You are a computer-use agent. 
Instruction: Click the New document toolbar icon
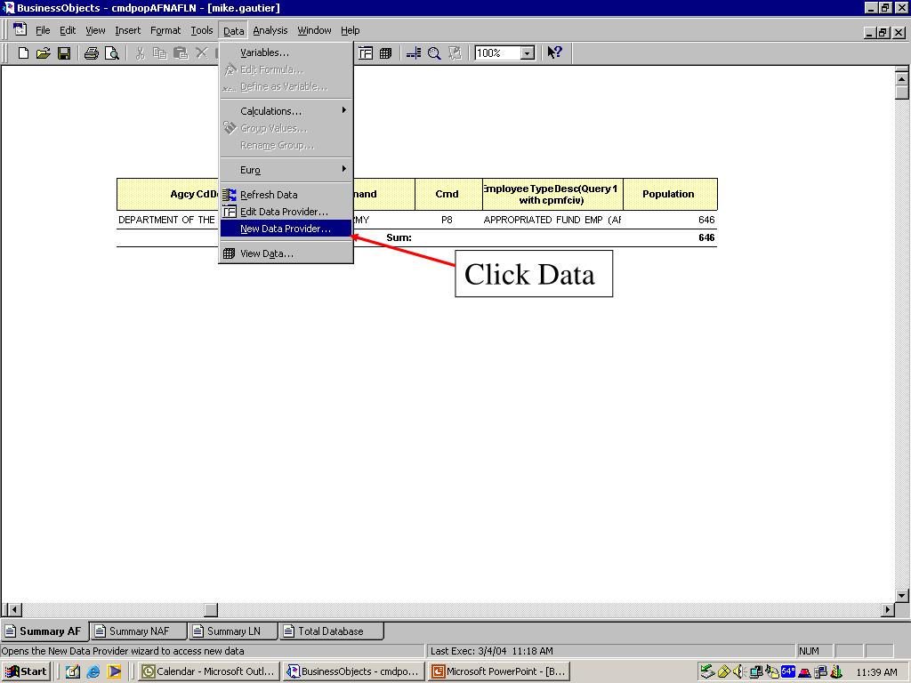pos(24,53)
